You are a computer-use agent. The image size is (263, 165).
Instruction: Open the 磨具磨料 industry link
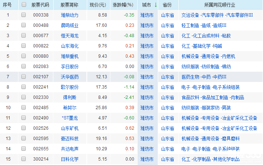(231, 139)
